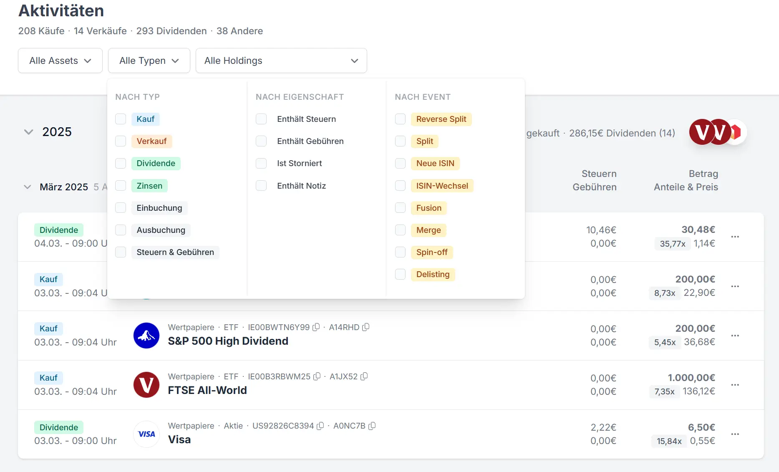Check the Kauf type filter
The width and height of the screenshot is (779, 472).
(x=121, y=119)
